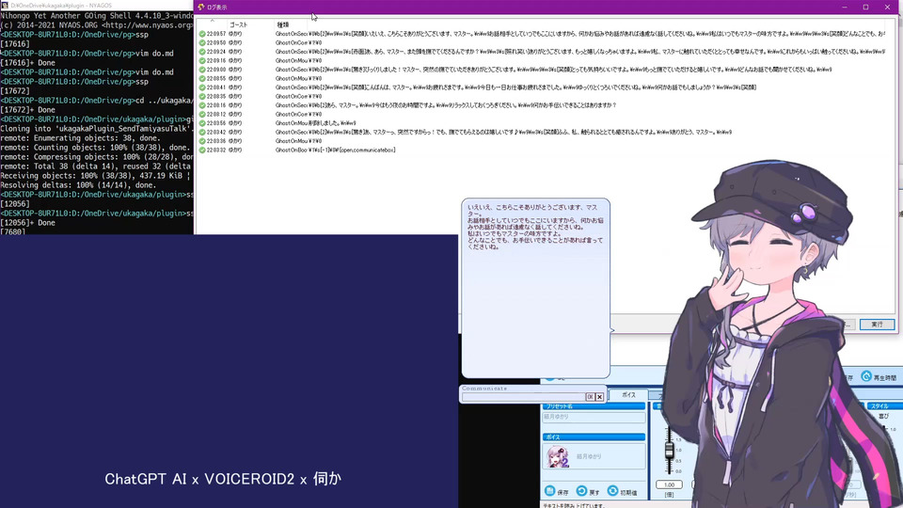Maximize the ログ表示 window

point(865,7)
